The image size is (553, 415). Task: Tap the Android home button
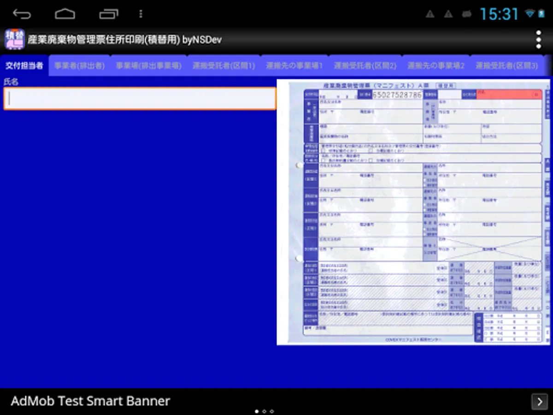(65, 14)
